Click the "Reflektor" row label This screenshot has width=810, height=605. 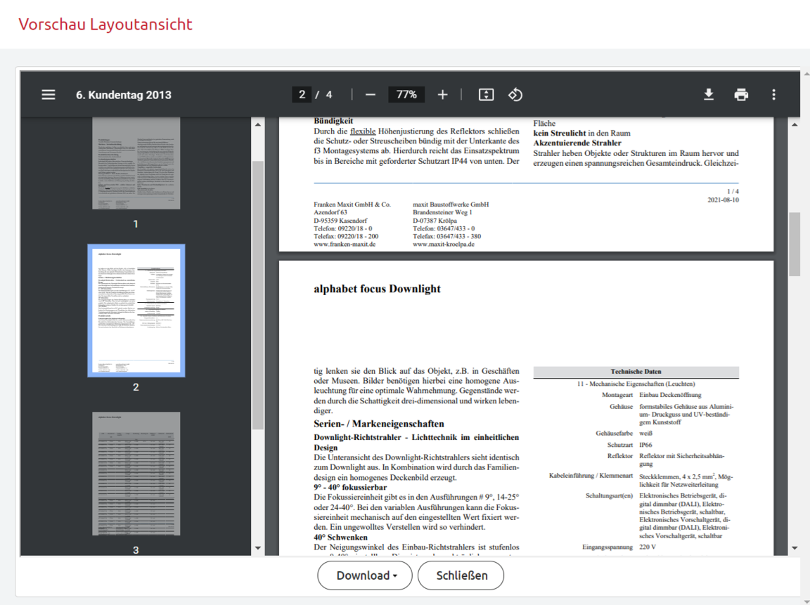click(x=620, y=456)
